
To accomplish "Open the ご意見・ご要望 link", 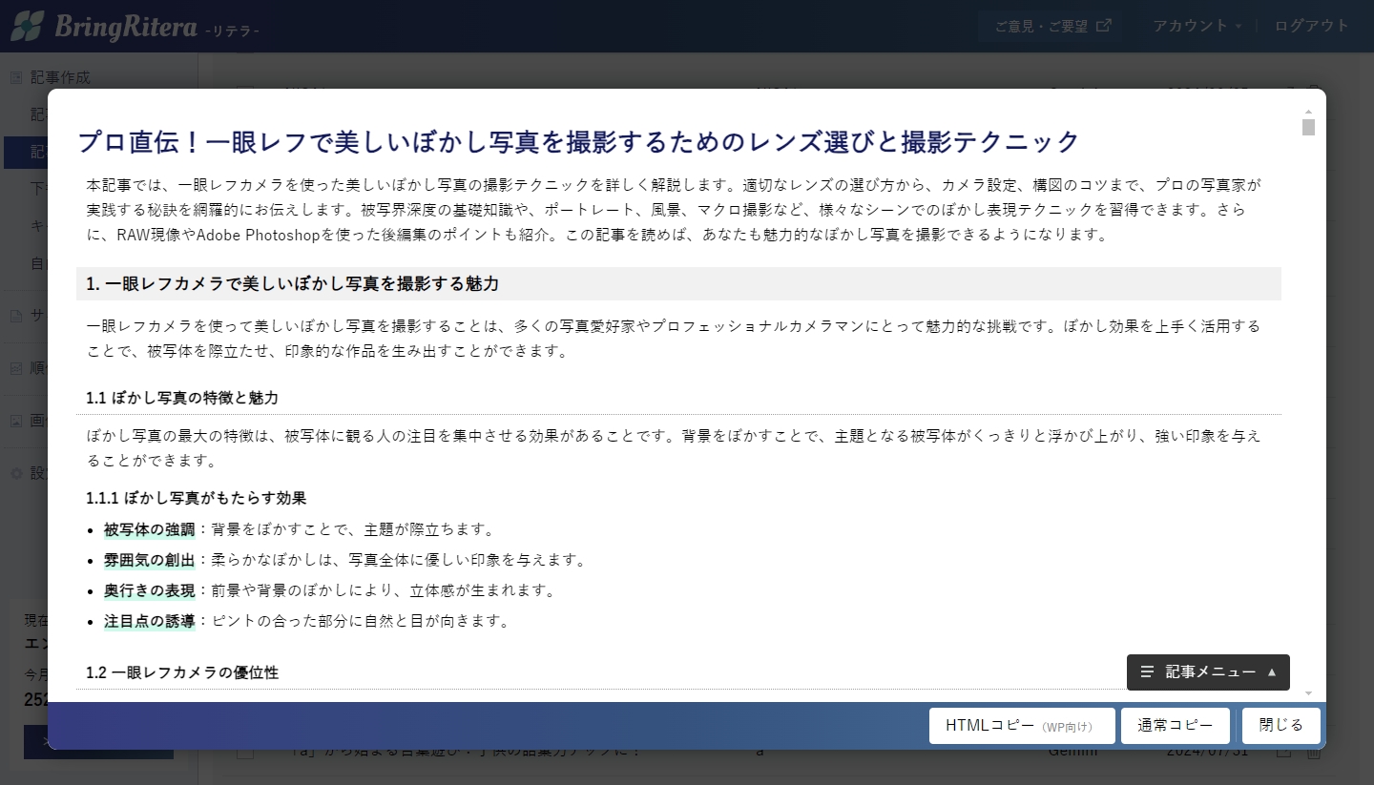I will 1041,26.
